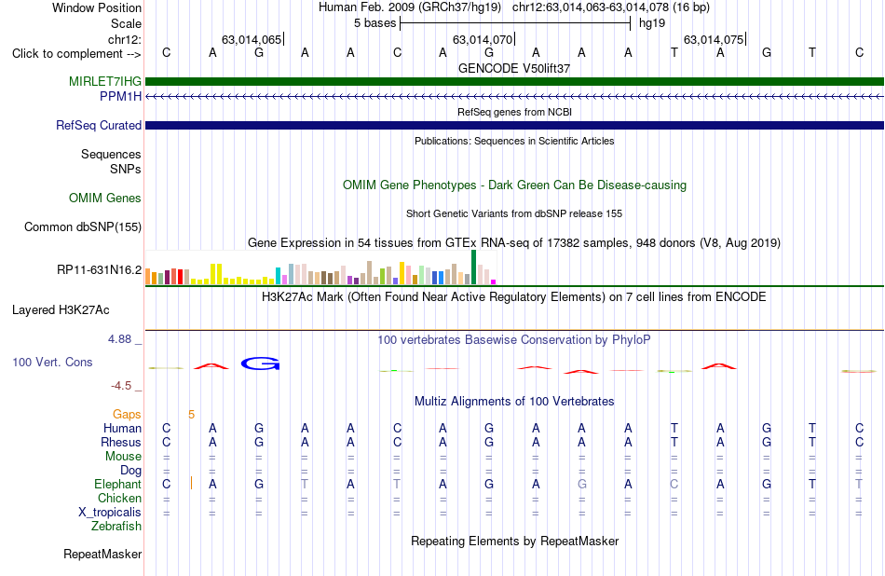Click the Common dbSNP(155) label
Screen dimensions: 885x576
(83, 227)
